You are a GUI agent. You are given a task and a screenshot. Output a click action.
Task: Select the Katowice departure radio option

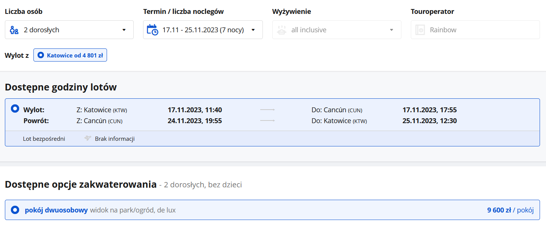[41, 56]
